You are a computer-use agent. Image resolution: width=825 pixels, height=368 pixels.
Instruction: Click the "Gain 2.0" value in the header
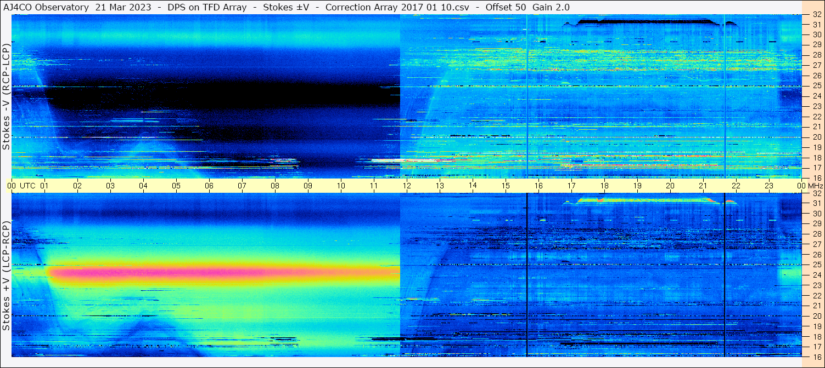click(551, 7)
